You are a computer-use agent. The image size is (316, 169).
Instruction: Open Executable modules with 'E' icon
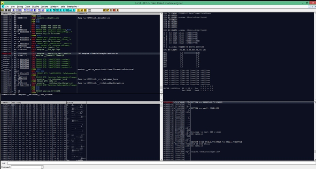51,10
